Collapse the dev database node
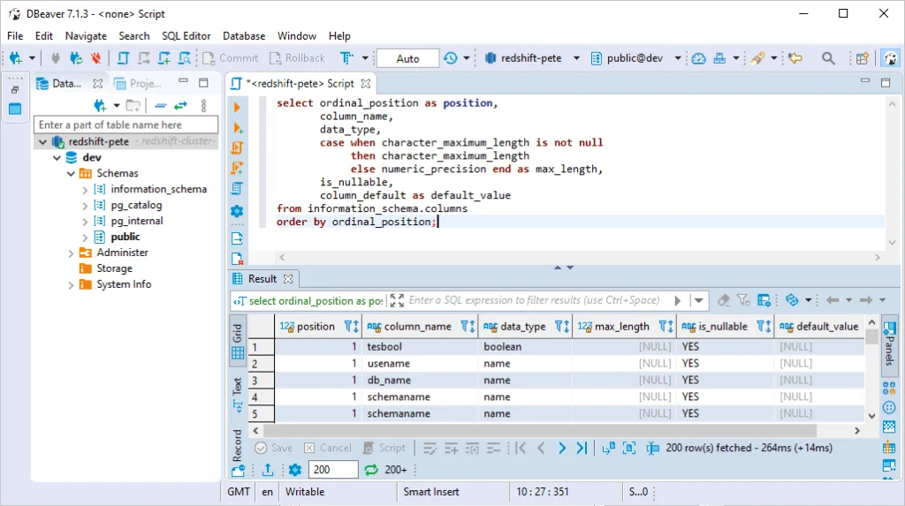Viewport: 905px width, 506px height. (x=57, y=157)
